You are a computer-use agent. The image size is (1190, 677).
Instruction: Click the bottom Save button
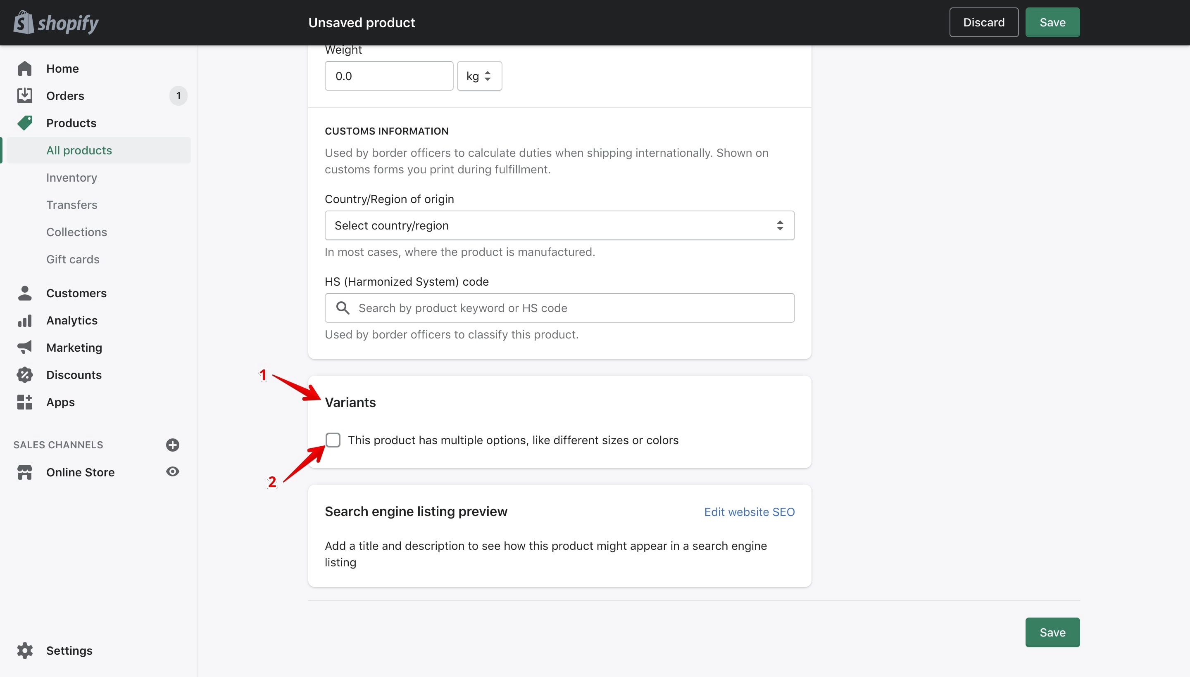[x=1052, y=632]
